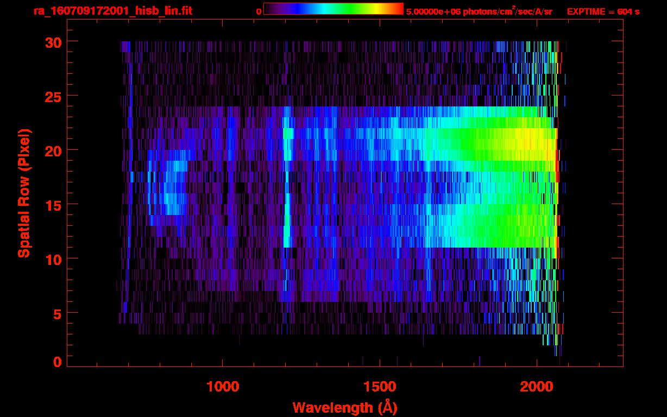Viewport: 667px width, 417px height.
Task: Click the 2000 wavelength tick label
Action: pos(537,386)
